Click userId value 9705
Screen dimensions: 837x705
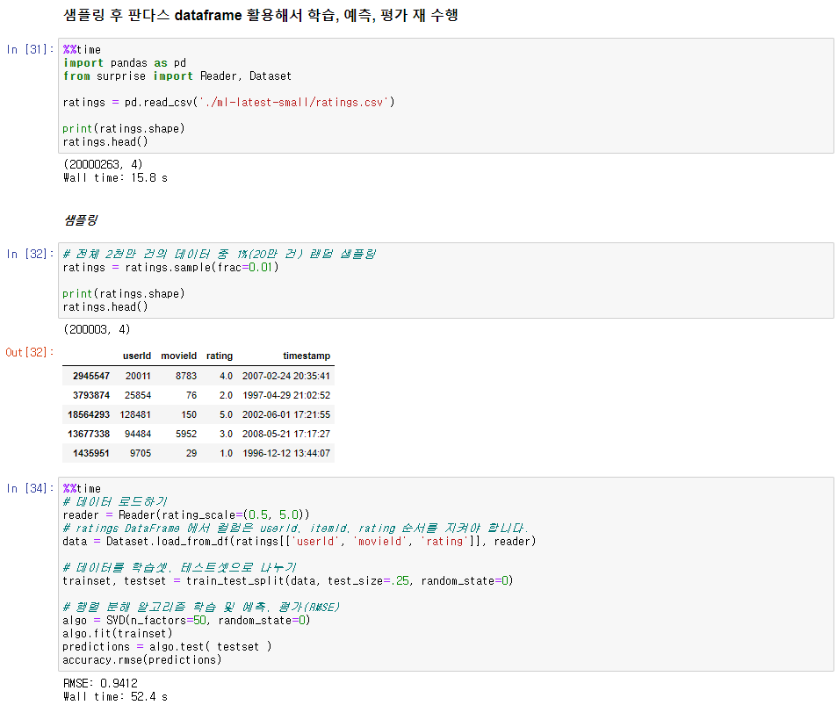(x=141, y=453)
